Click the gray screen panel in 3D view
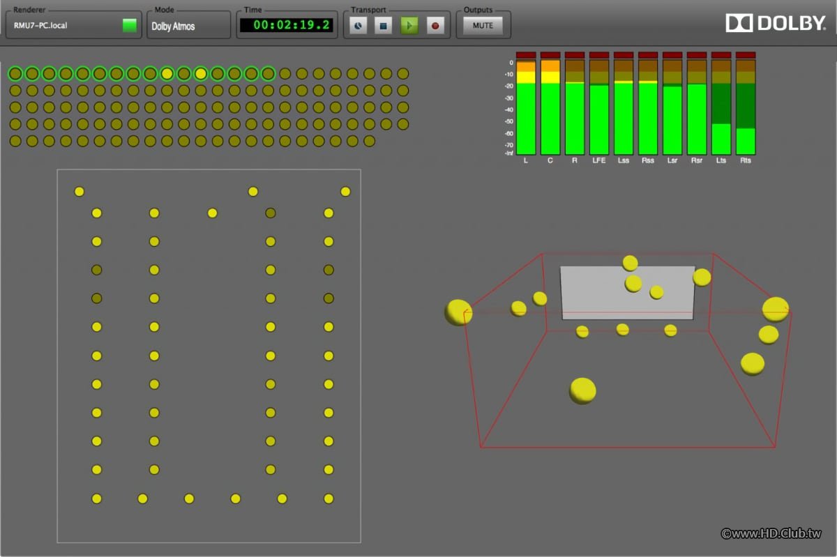 (628, 293)
